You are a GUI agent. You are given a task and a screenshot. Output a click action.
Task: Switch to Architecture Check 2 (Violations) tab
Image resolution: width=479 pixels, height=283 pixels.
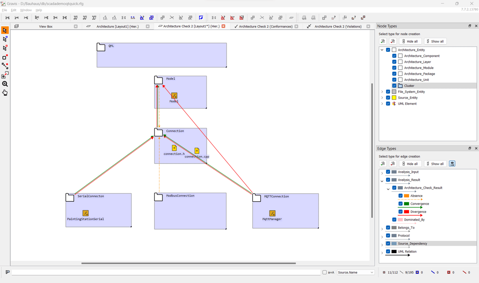click(338, 27)
